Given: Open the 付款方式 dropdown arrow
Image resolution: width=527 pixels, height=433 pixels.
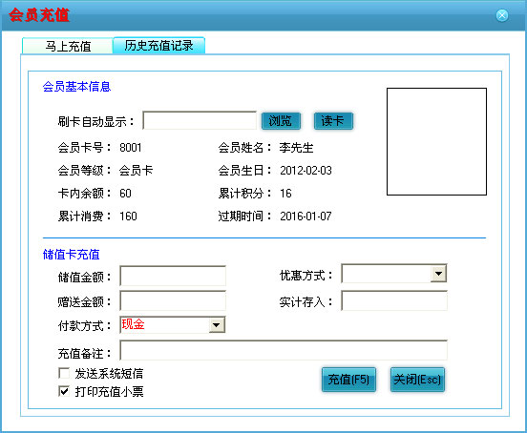Looking at the screenshot, I should 217,325.
